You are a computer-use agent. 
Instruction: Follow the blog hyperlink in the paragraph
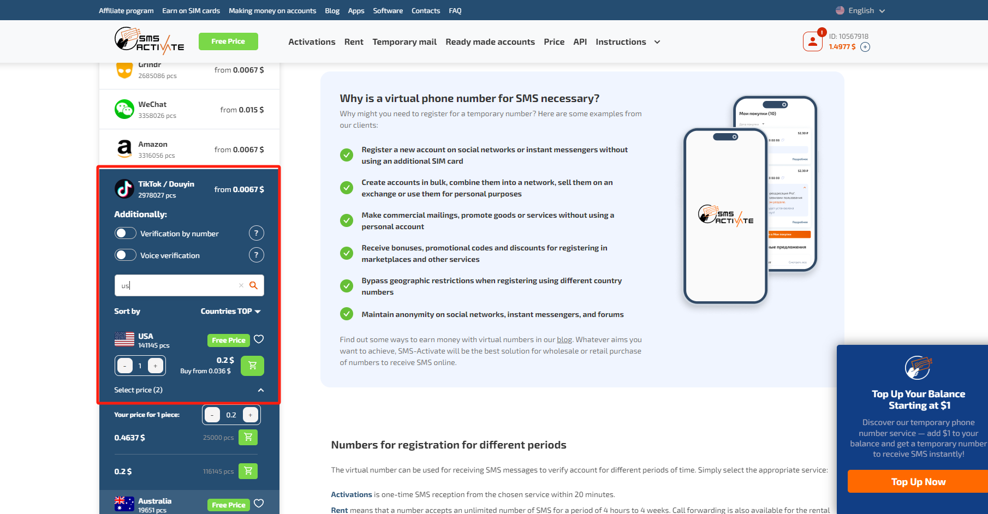(564, 339)
